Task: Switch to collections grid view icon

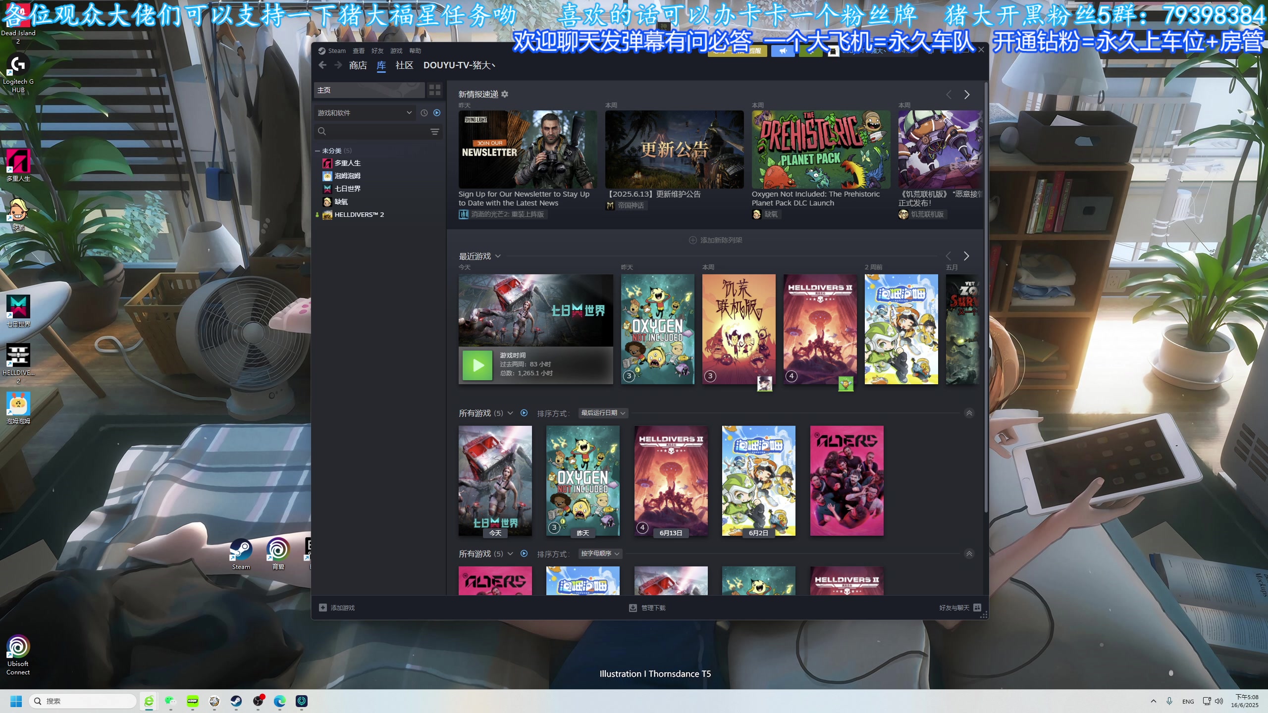Action: (x=435, y=90)
